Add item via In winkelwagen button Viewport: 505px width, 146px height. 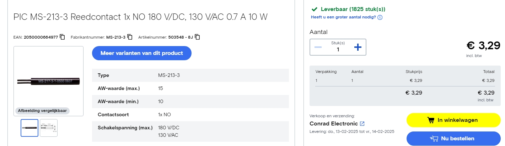pyautogui.click(x=453, y=120)
